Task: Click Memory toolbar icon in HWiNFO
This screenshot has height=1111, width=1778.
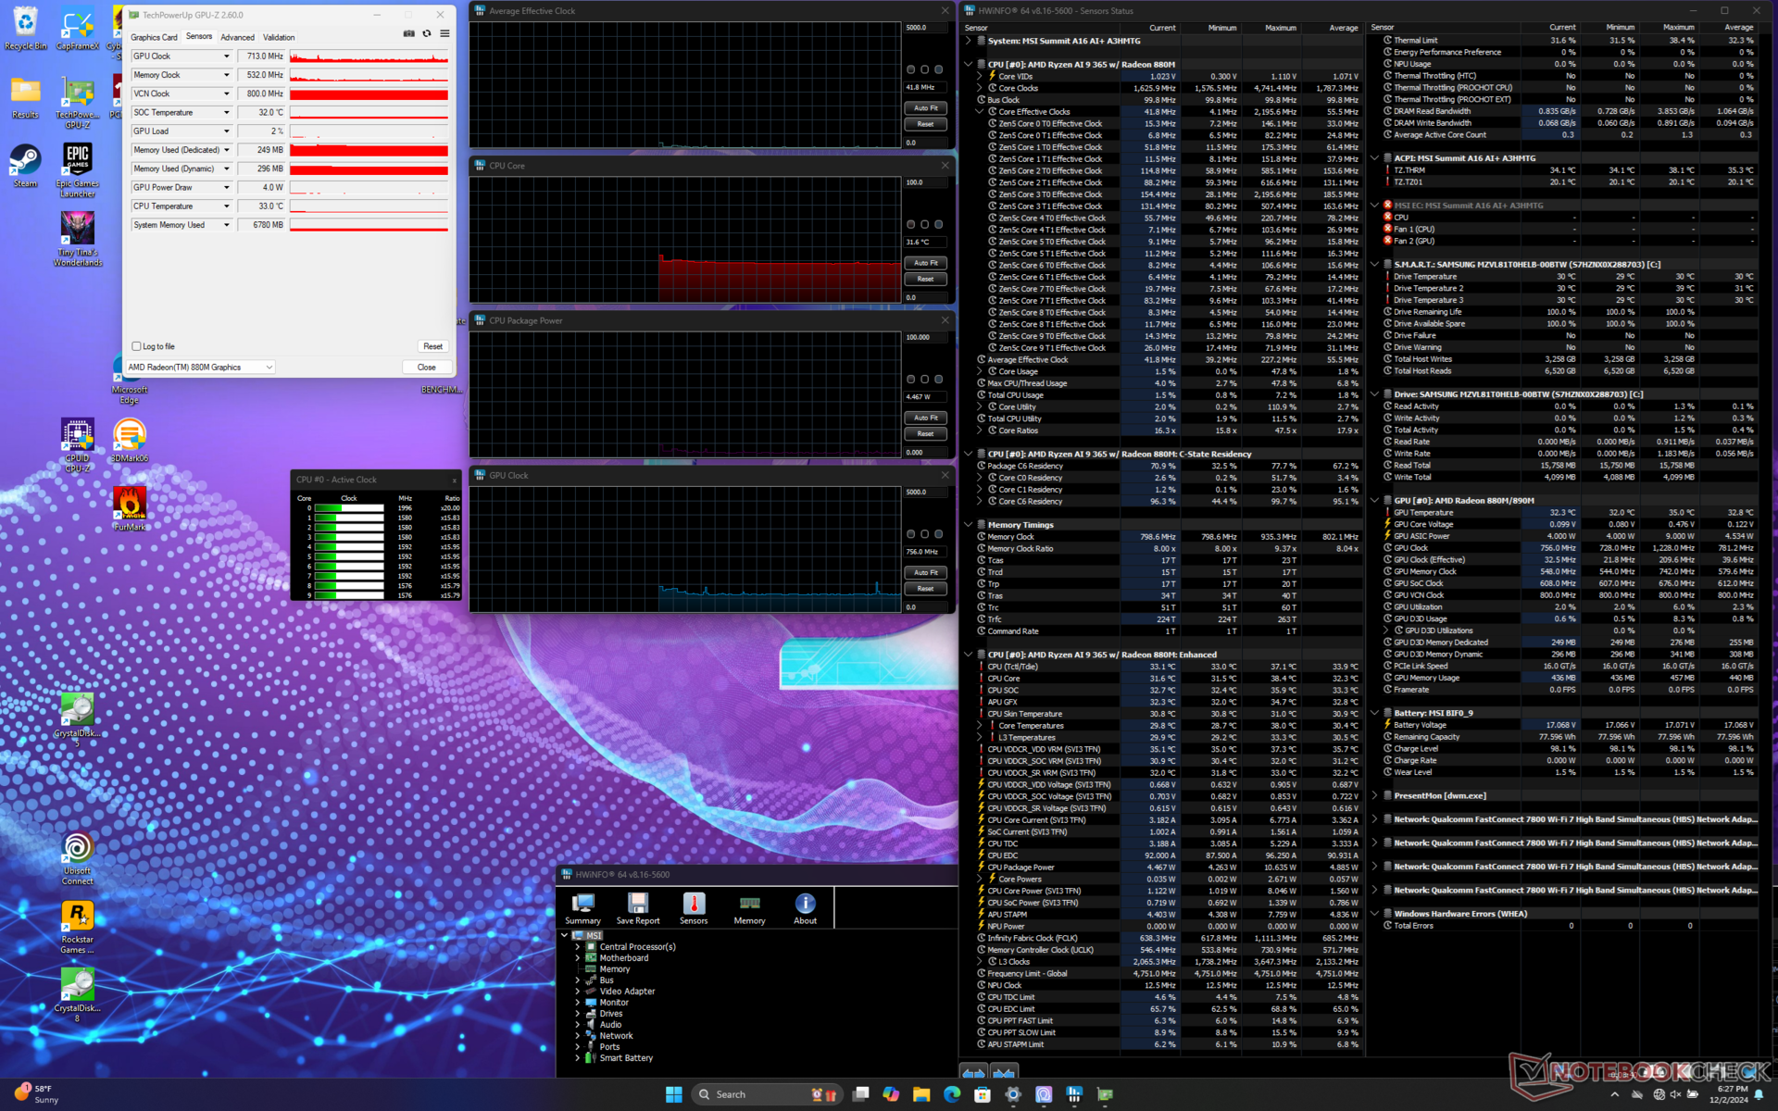Action: tap(749, 908)
